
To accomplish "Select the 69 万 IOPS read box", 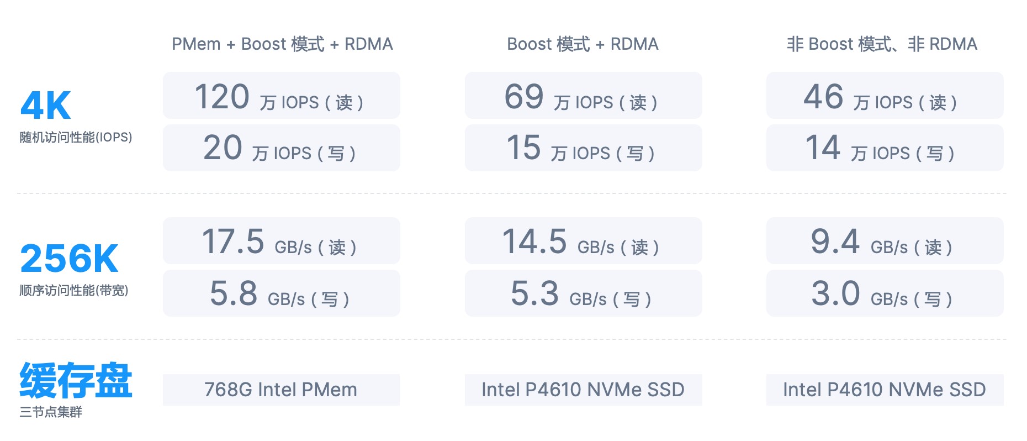I will coord(583,96).
